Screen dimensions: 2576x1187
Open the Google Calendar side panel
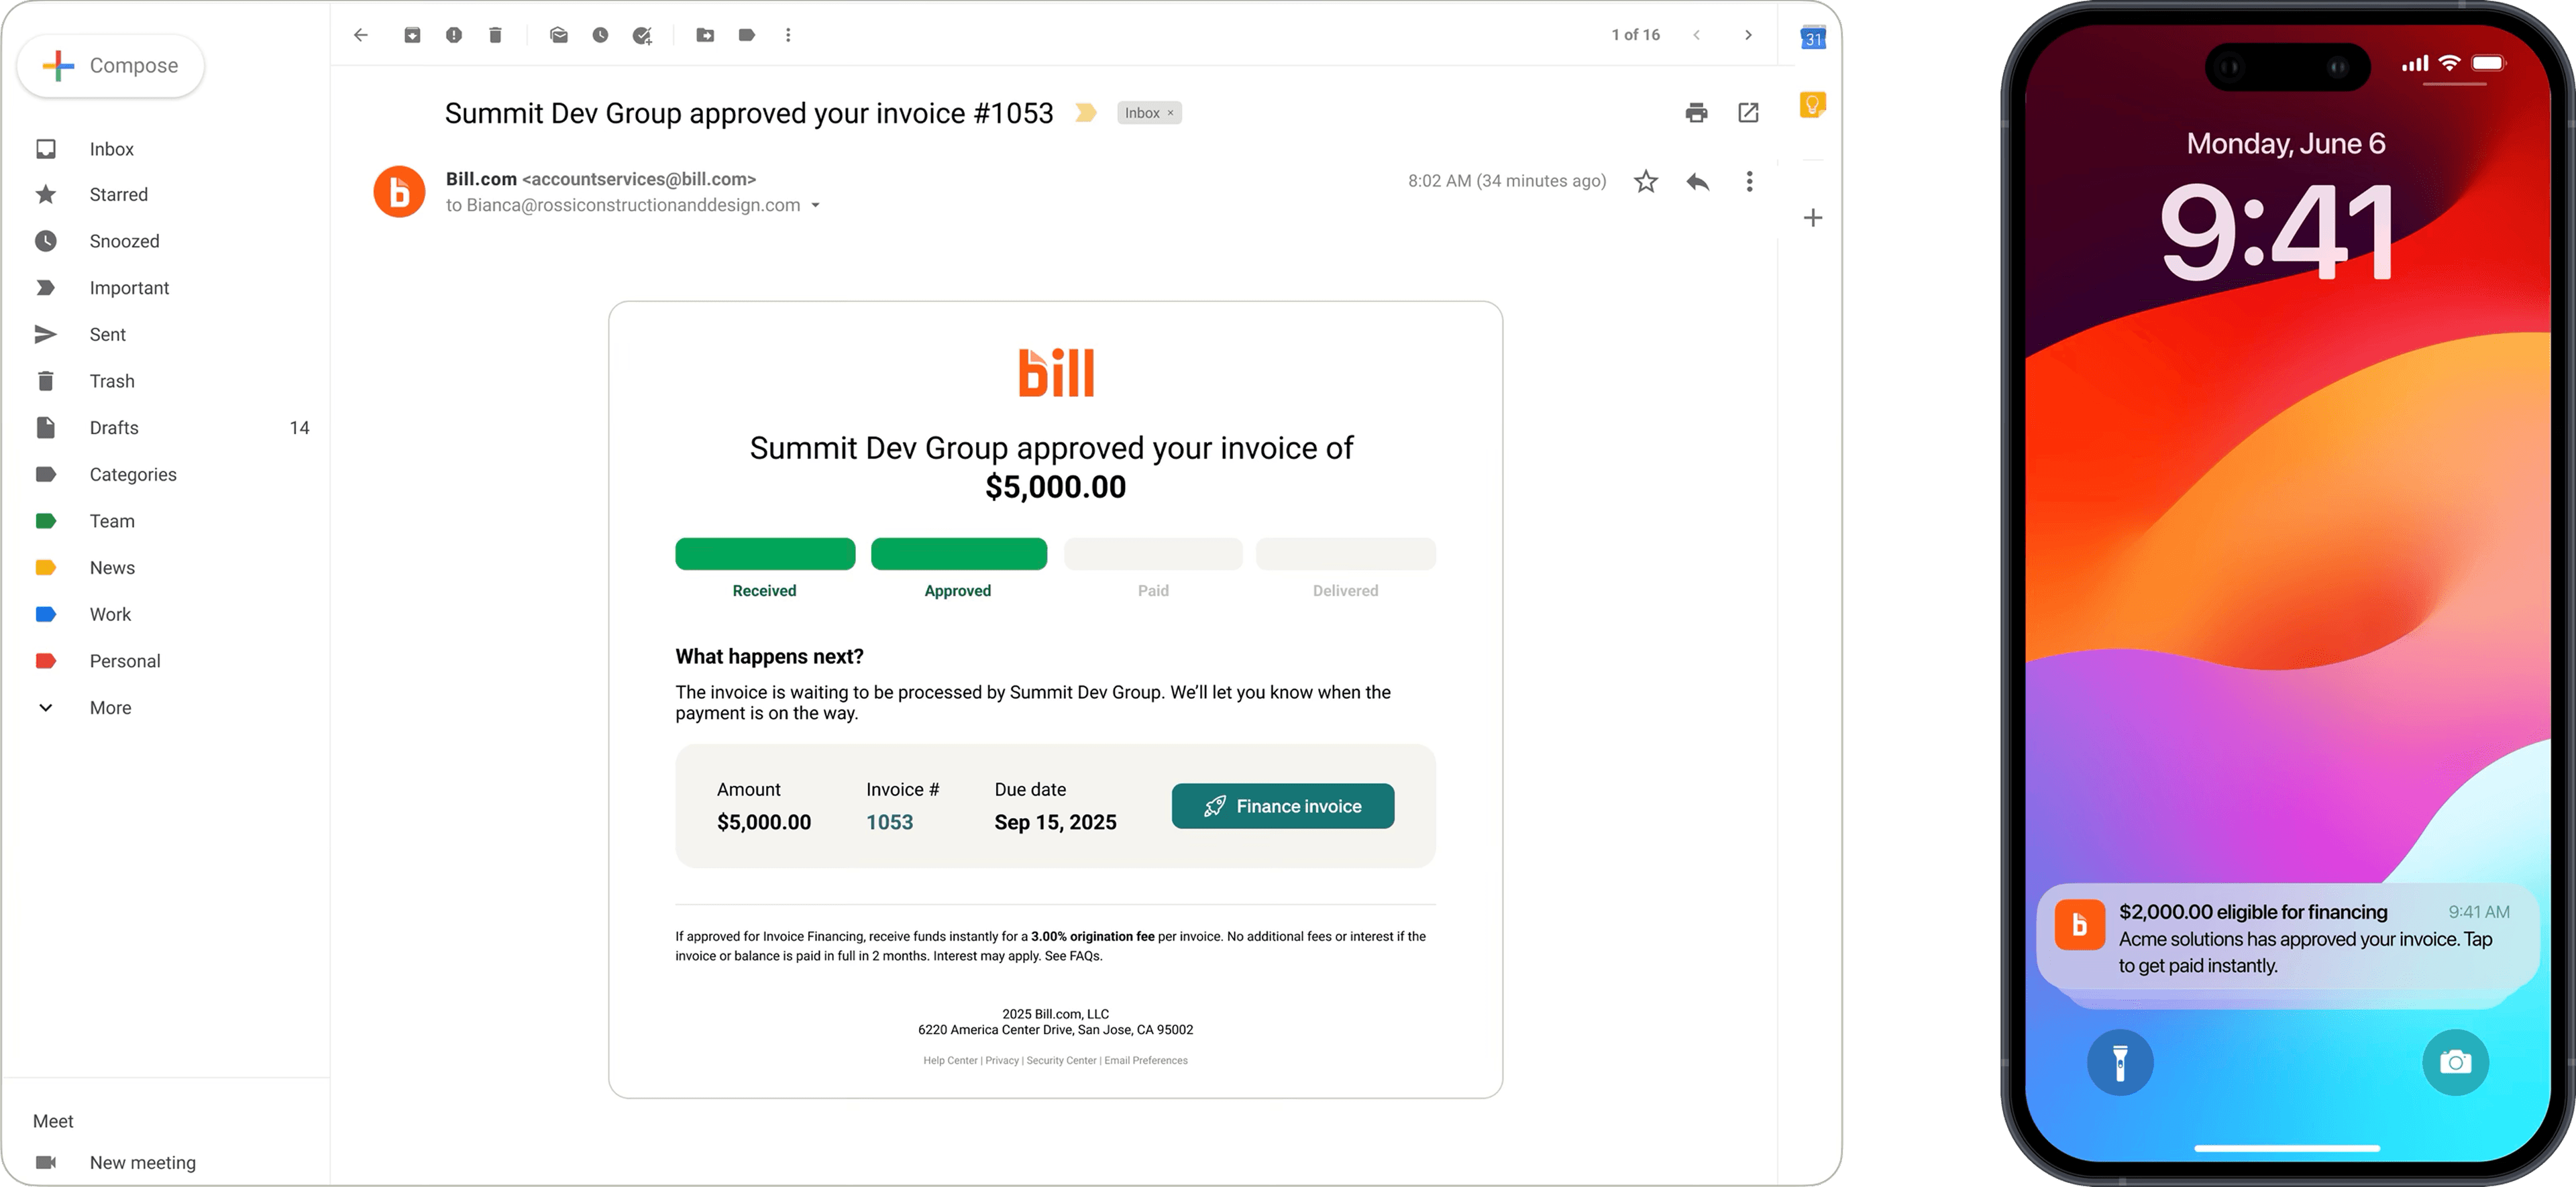pos(1813,38)
